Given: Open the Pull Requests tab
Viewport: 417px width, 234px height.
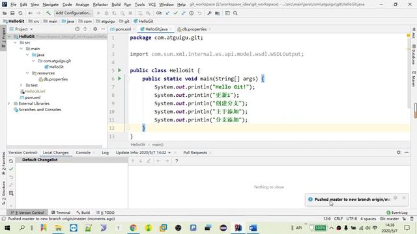Looking at the screenshot, I should pyautogui.click(x=195, y=153).
